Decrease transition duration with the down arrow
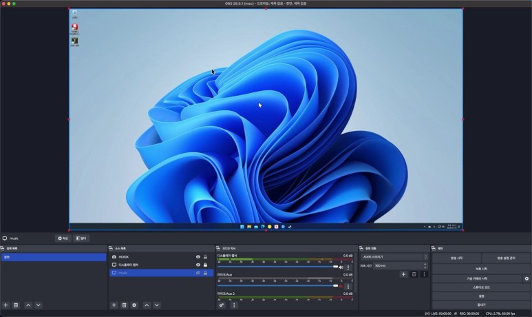The width and height of the screenshot is (532, 317). (425, 267)
